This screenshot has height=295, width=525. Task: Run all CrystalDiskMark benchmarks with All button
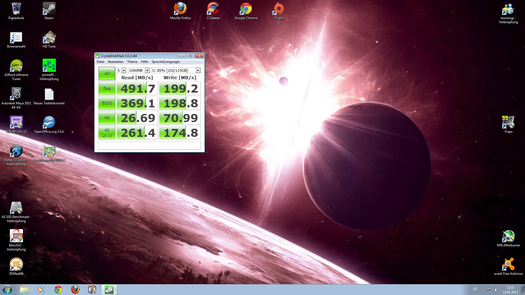tap(107, 73)
